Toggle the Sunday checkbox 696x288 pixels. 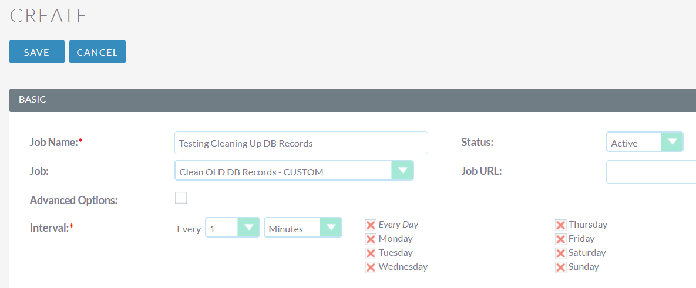(x=560, y=267)
